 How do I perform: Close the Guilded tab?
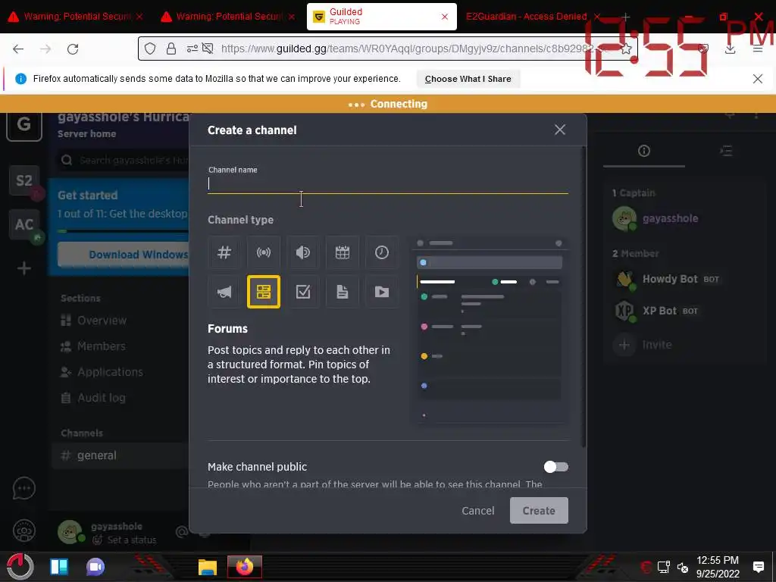(444, 17)
